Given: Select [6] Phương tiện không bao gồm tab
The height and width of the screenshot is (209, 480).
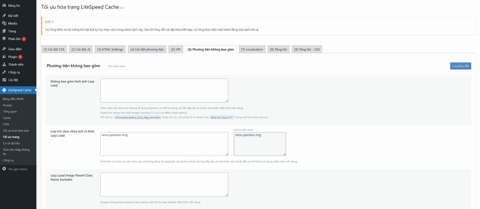Looking at the screenshot, I should pyautogui.click(x=211, y=49).
